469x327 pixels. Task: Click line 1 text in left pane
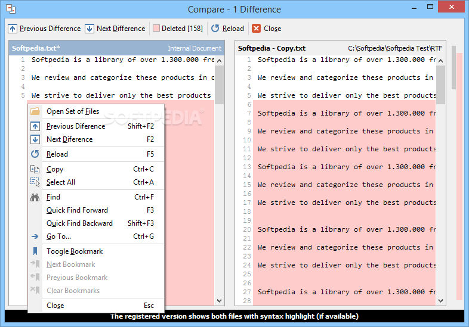click(123, 60)
